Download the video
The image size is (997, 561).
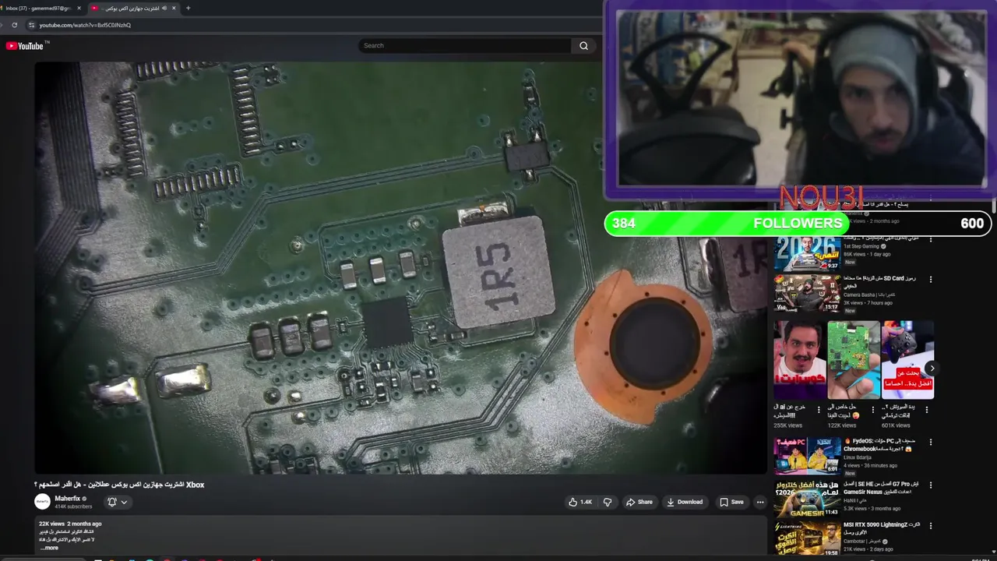coord(685,502)
